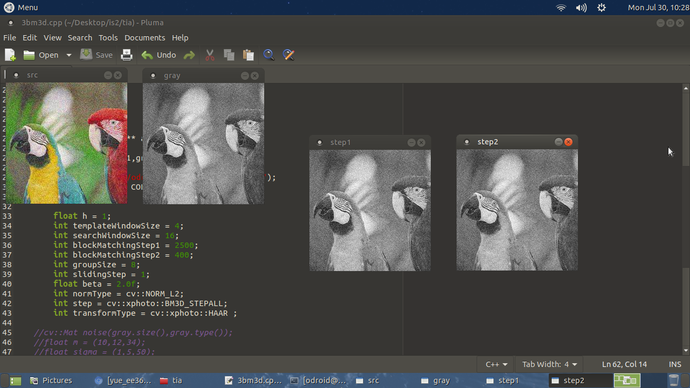Select the step1 window in taskbar

(514, 380)
